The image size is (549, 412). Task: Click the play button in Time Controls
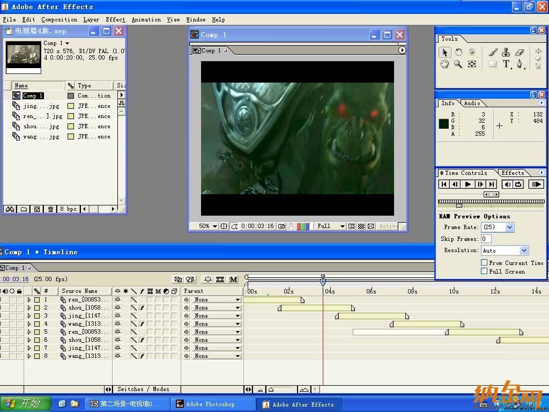(468, 185)
